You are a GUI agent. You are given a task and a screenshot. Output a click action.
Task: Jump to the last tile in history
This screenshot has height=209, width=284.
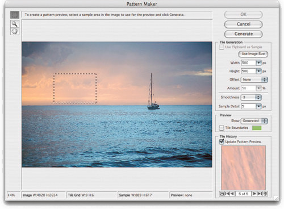(260, 194)
